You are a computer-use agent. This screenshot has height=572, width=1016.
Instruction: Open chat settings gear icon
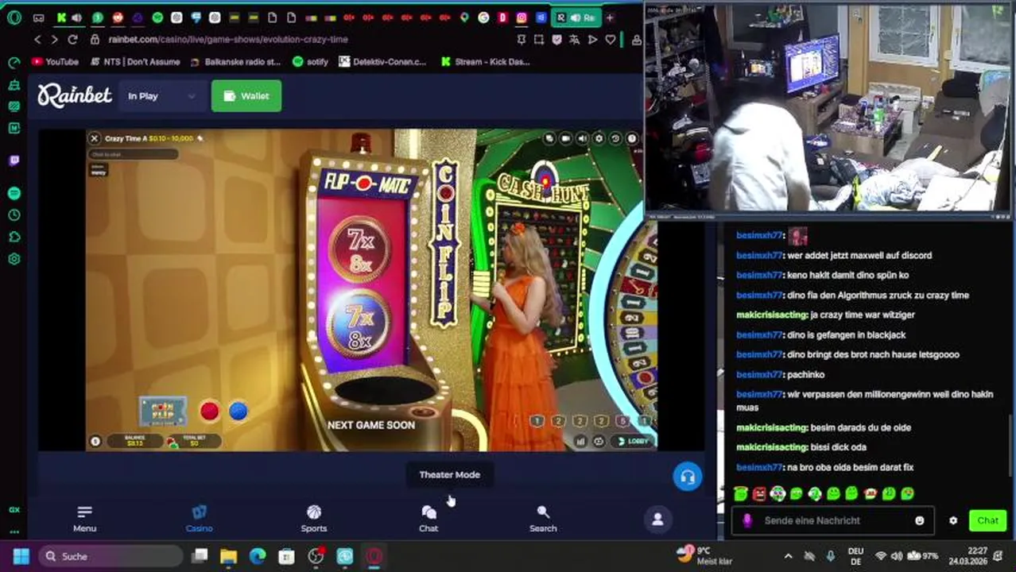tap(953, 520)
